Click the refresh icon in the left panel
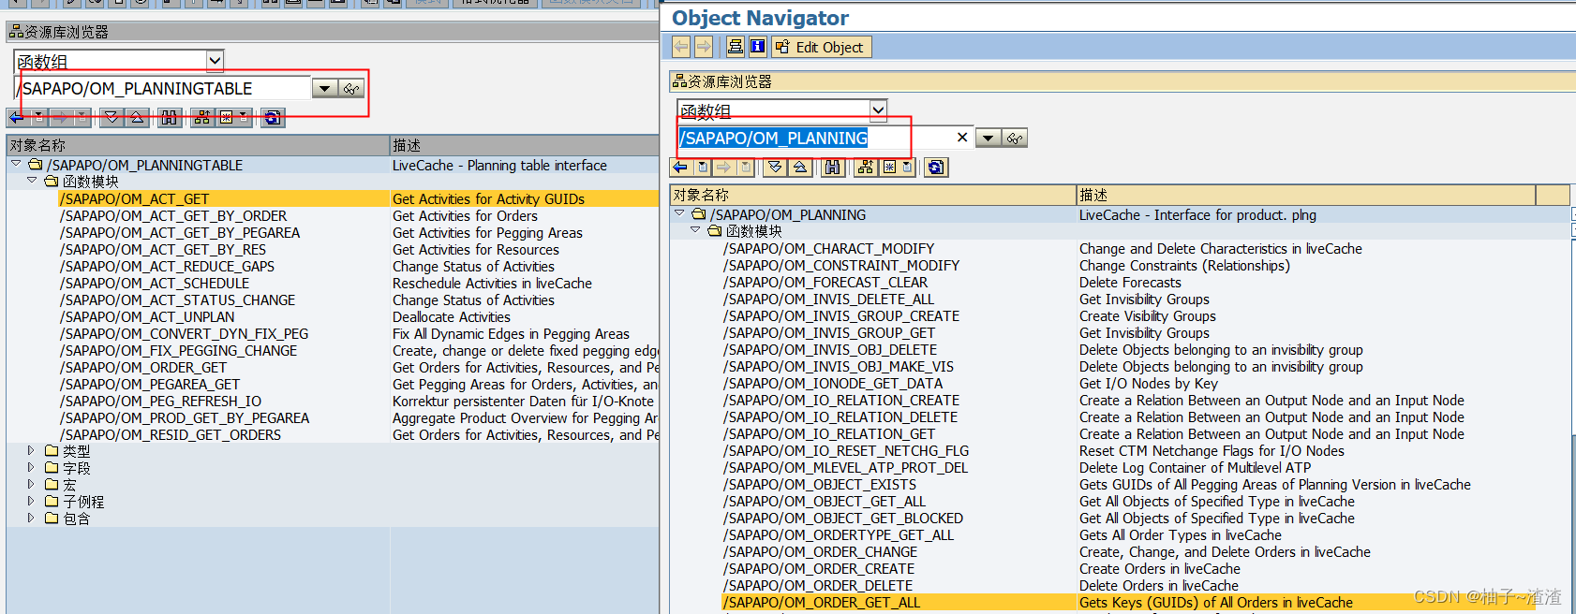 click(x=273, y=117)
